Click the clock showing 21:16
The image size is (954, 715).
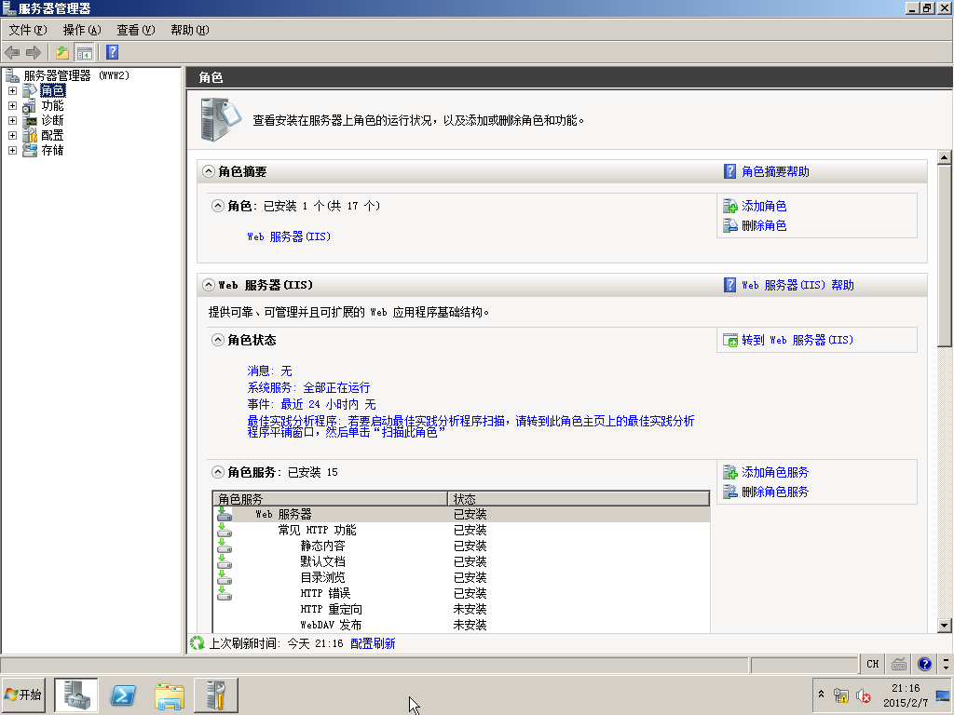pos(906,688)
